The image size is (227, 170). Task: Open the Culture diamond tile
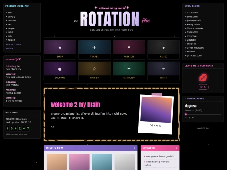click(x=60, y=71)
